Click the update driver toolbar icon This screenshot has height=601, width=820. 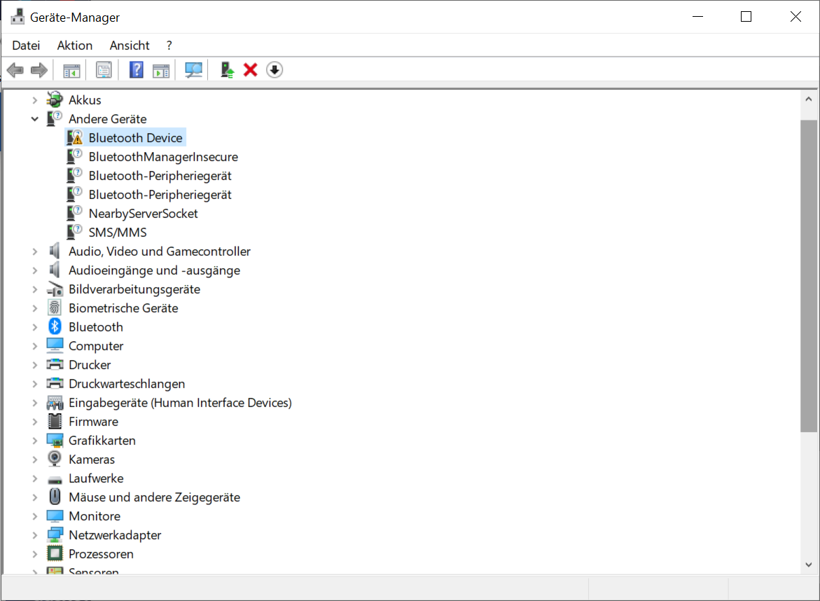click(227, 69)
